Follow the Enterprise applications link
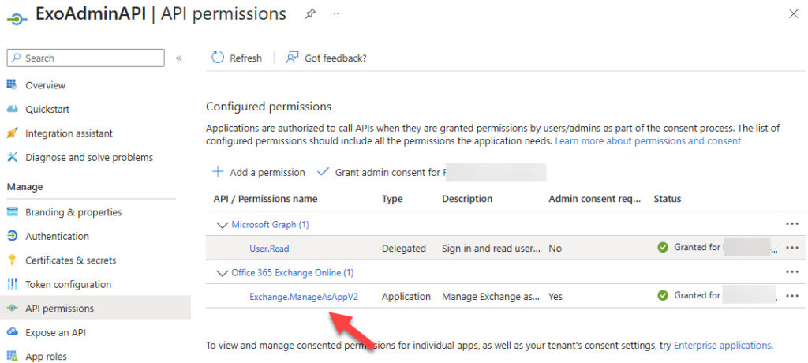808x363 pixels. [723, 346]
